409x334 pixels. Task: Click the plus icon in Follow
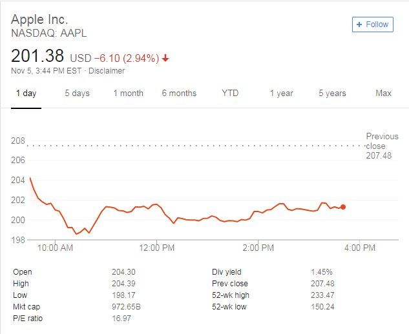click(359, 25)
